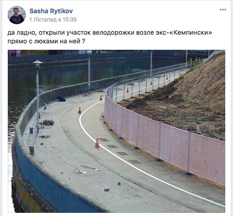Image resolution: width=233 pixels, height=216 pixels.
Task: Click the nearest orange cone in photo
Action: tap(97, 142)
